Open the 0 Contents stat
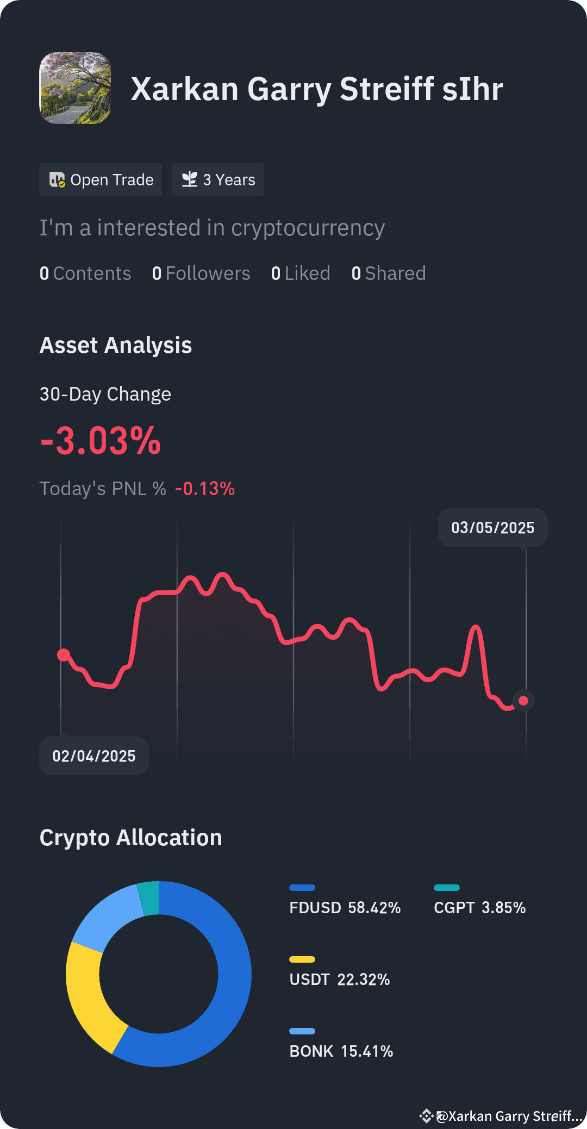 85,273
